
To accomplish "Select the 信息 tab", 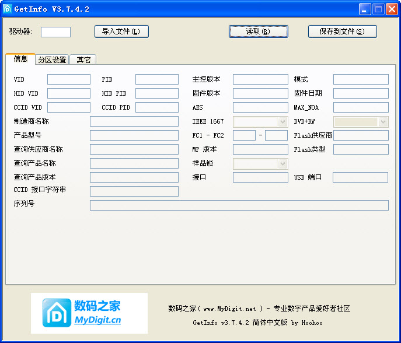I will 20,59.
